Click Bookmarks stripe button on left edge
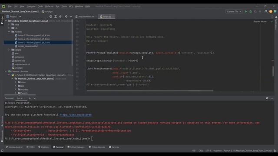Viewport: 278px width, 156px height. (x=2, y=136)
